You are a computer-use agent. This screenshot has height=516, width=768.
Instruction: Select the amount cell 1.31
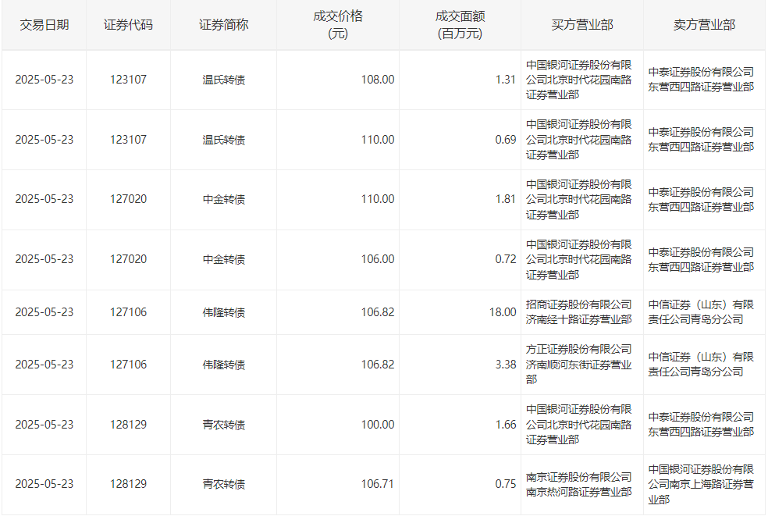coord(506,80)
